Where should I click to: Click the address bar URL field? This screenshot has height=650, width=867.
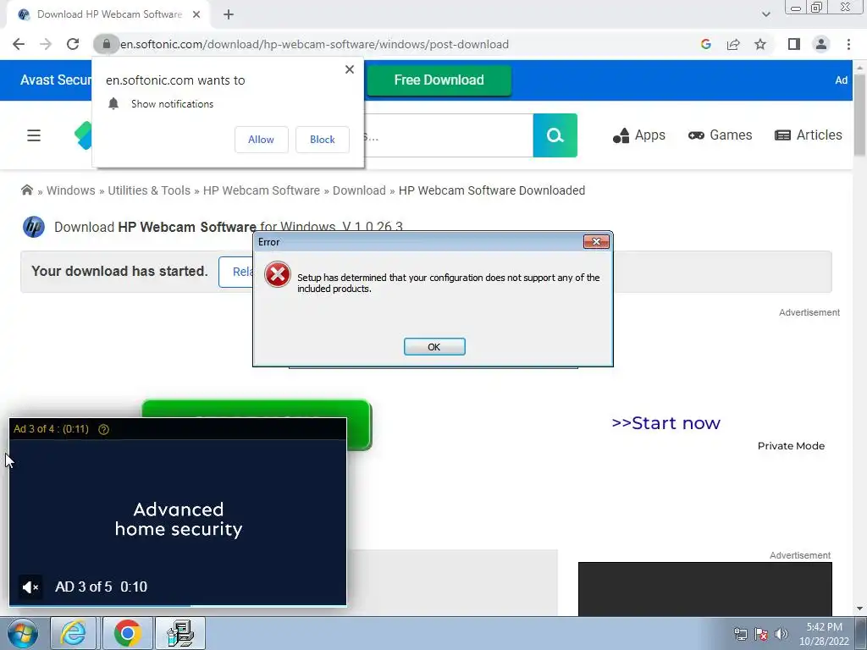(314, 44)
